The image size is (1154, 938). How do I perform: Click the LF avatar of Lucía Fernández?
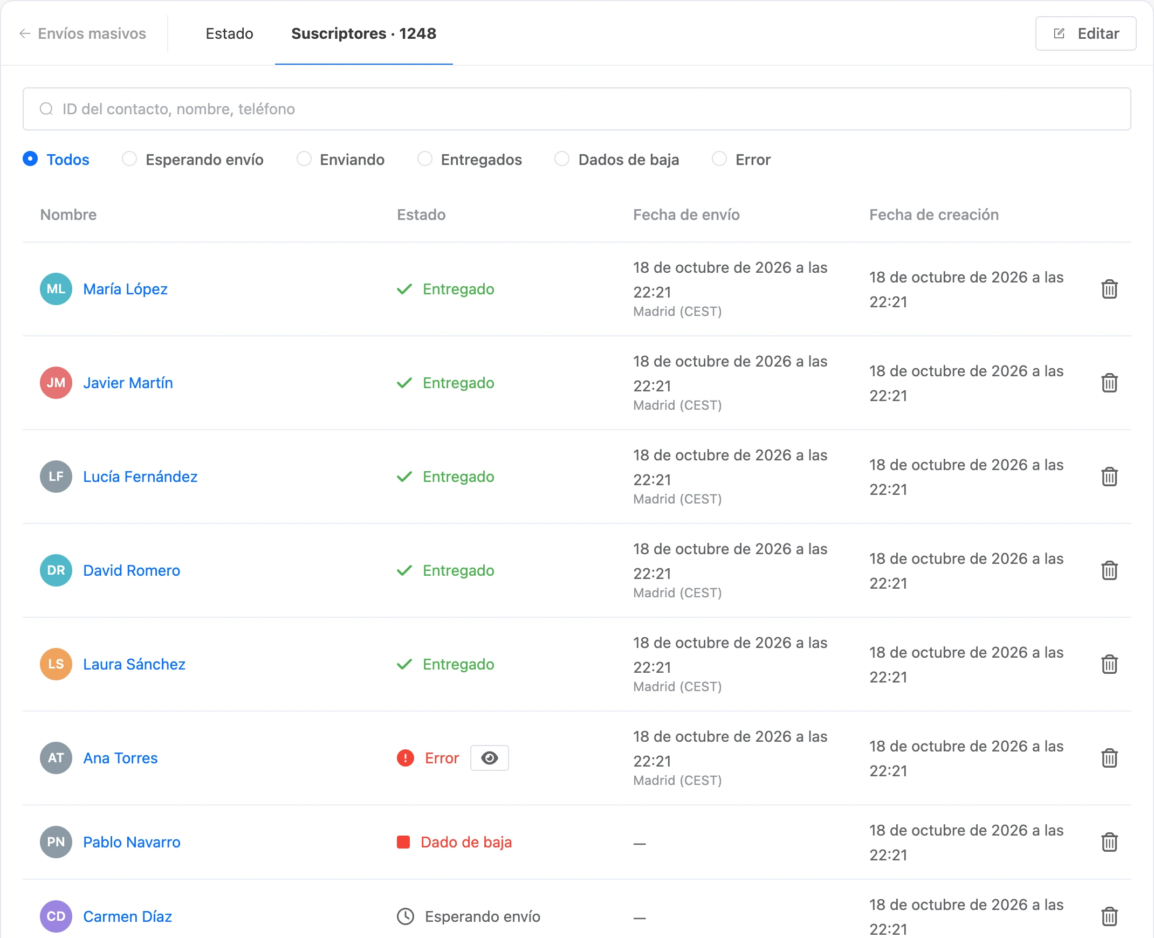[56, 477]
